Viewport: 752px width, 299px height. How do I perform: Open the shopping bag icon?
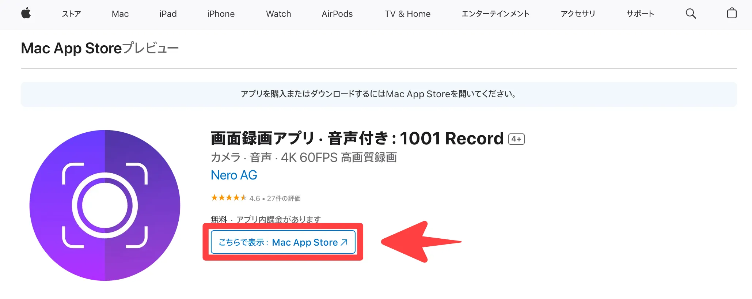click(x=732, y=14)
